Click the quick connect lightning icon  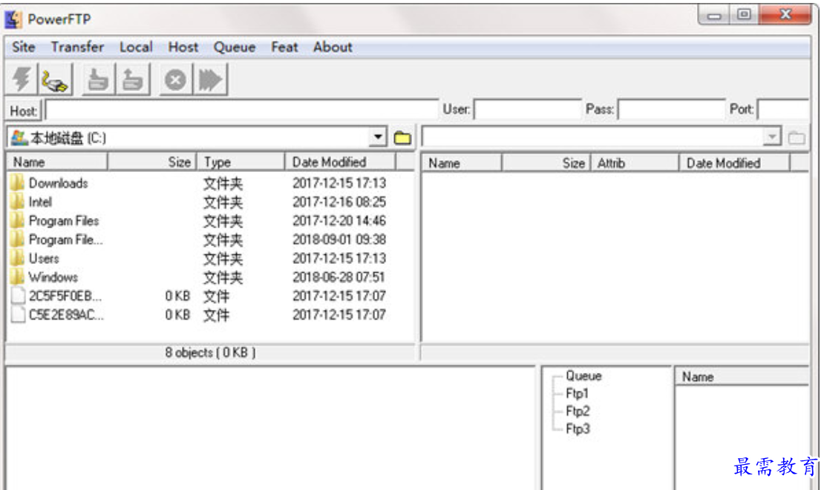(22, 80)
